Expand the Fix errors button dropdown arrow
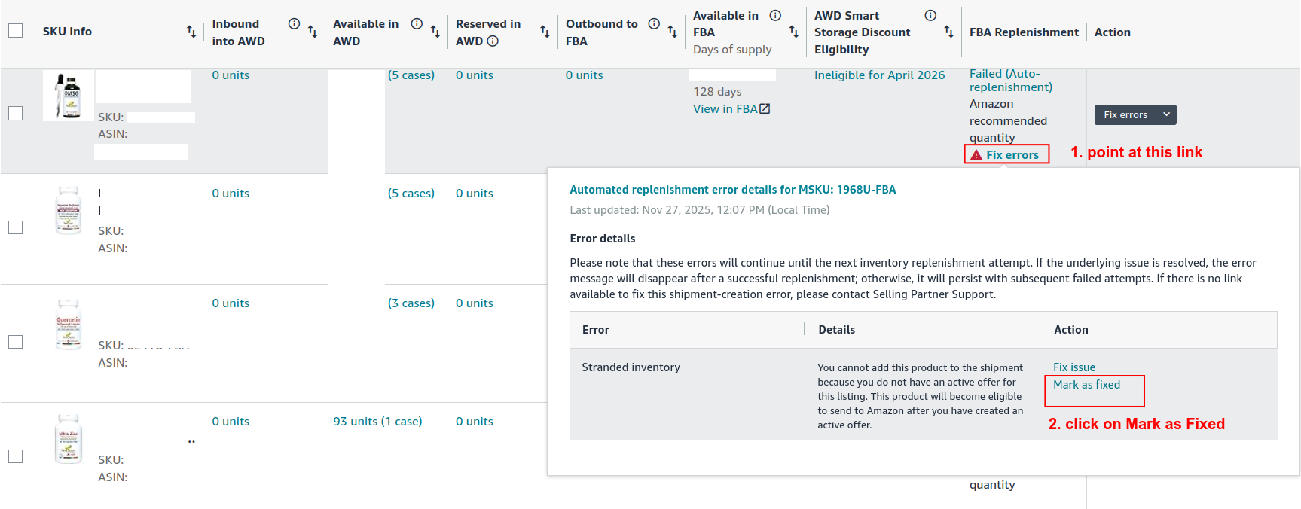 (x=1166, y=114)
